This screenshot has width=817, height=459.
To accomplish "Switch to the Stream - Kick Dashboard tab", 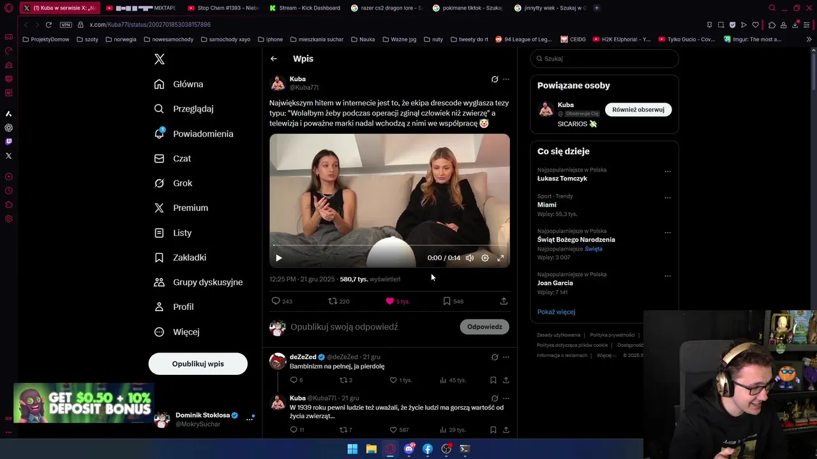I will point(304,8).
